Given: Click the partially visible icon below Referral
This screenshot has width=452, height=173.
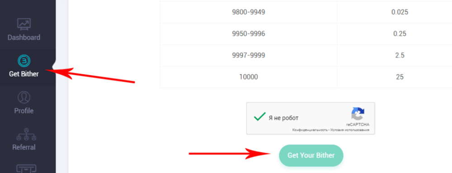Looking at the screenshot, I should coord(26,168).
